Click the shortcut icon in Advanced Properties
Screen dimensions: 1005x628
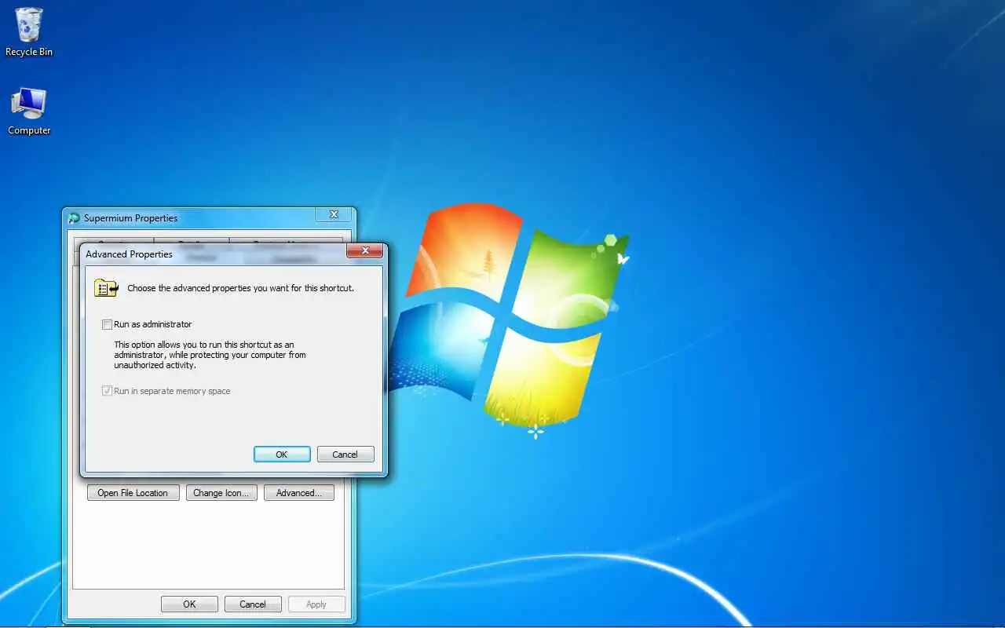106,288
